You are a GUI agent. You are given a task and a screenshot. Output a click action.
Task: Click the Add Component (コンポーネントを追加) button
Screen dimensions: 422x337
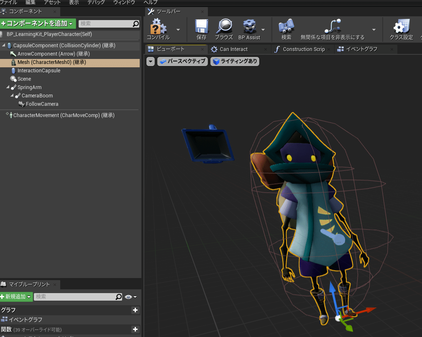pyautogui.click(x=38, y=24)
